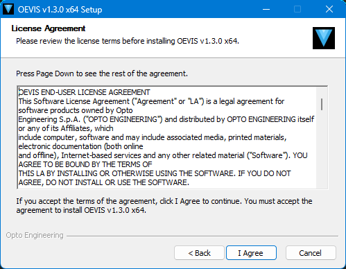Screen dimensions: 346x269
Task: Click the 'OEVIS v1.3.0 x64 Setup' title text
Action: coord(60,10)
